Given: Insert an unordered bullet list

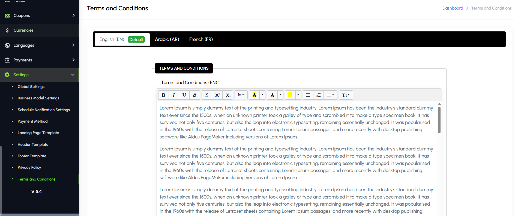Looking at the screenshot, I should [308, 95].
